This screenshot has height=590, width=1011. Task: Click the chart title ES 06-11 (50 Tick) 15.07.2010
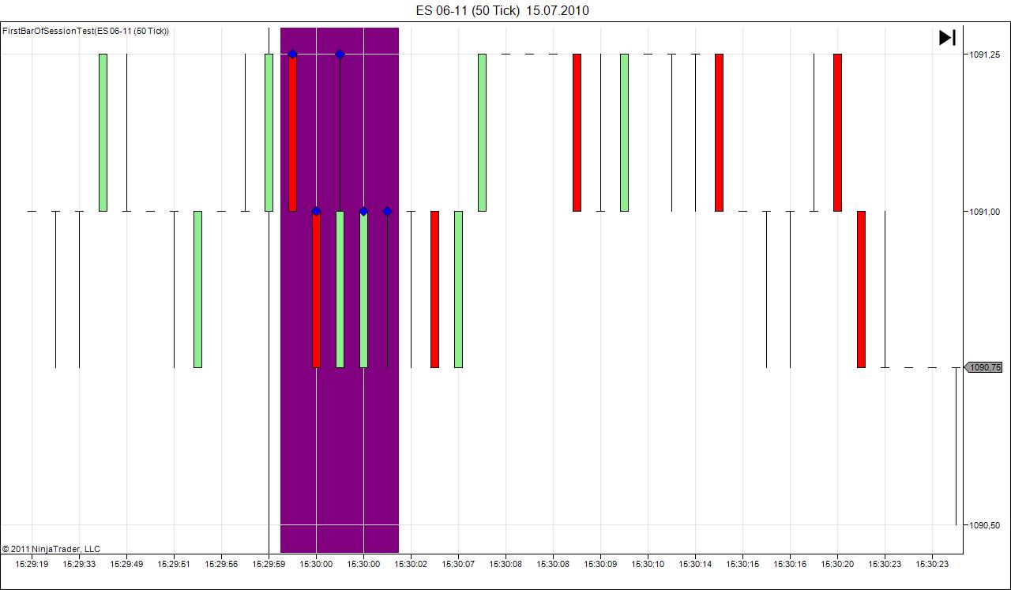point(502,10)
